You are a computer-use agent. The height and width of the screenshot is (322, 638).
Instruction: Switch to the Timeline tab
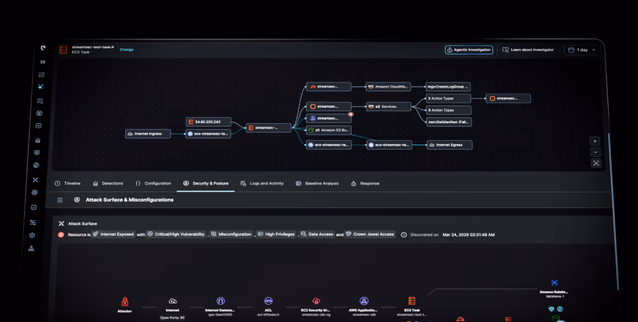coord(68,183)
